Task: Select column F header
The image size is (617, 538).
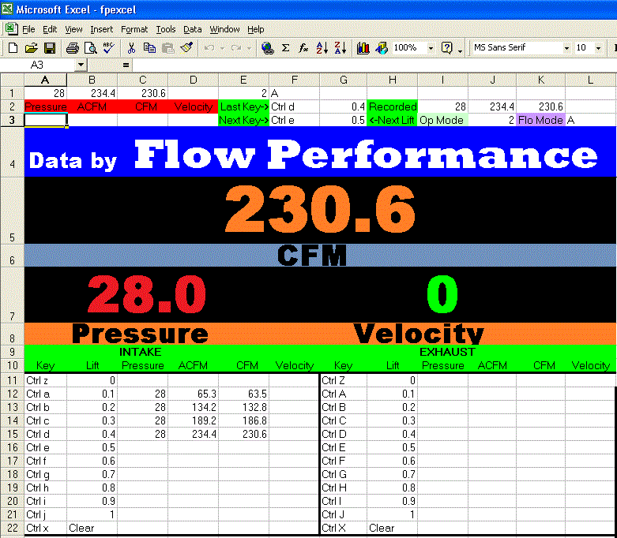Action: [295, 80]
